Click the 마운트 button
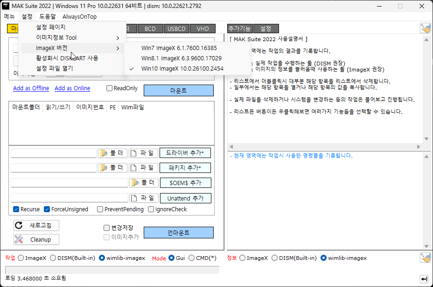Screen dimensions: 433x287 click(x=179, y=91)
